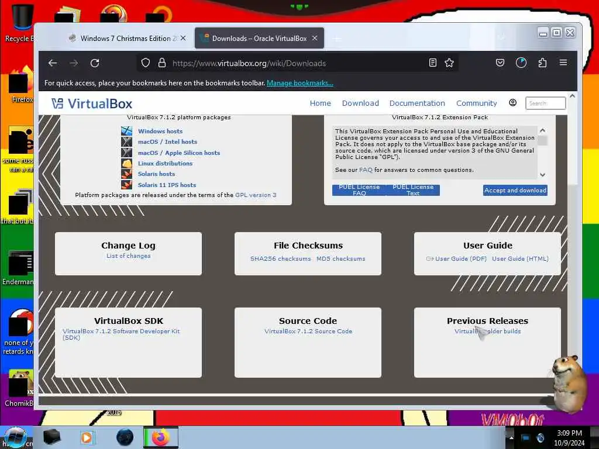Click the padlock site info icon

click(x=162, y=63)
